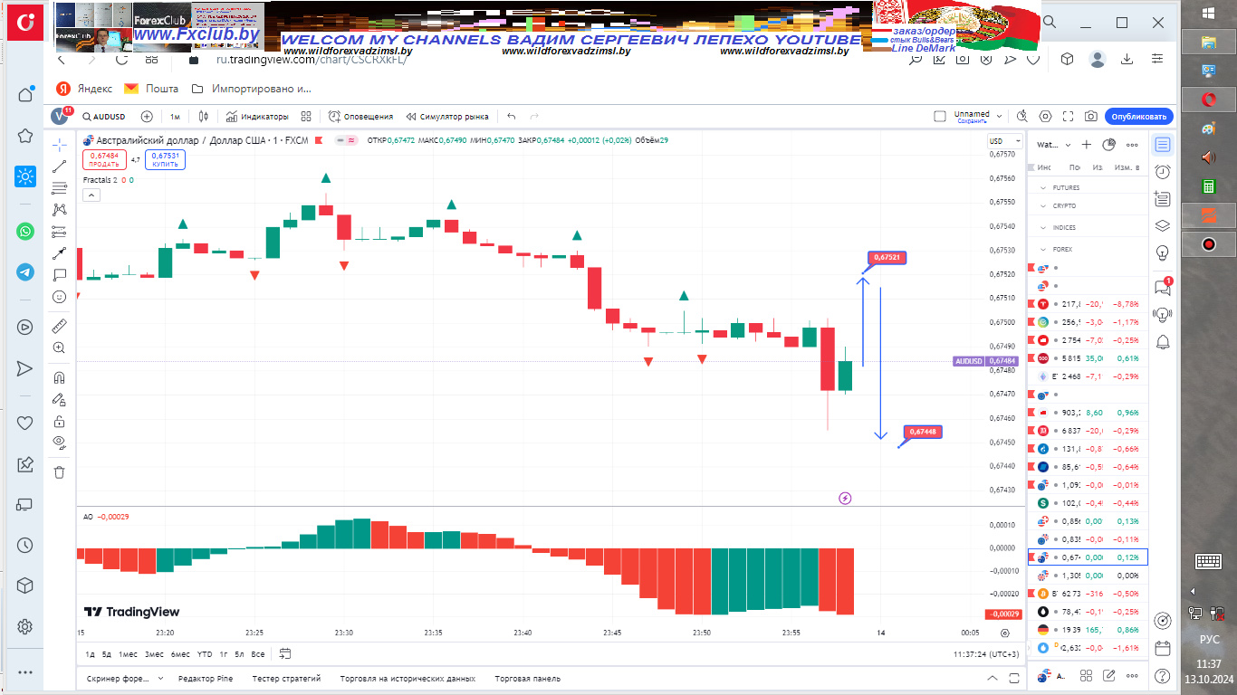
Task: Open the emoji and icons tool
Action: coord(60,296)
